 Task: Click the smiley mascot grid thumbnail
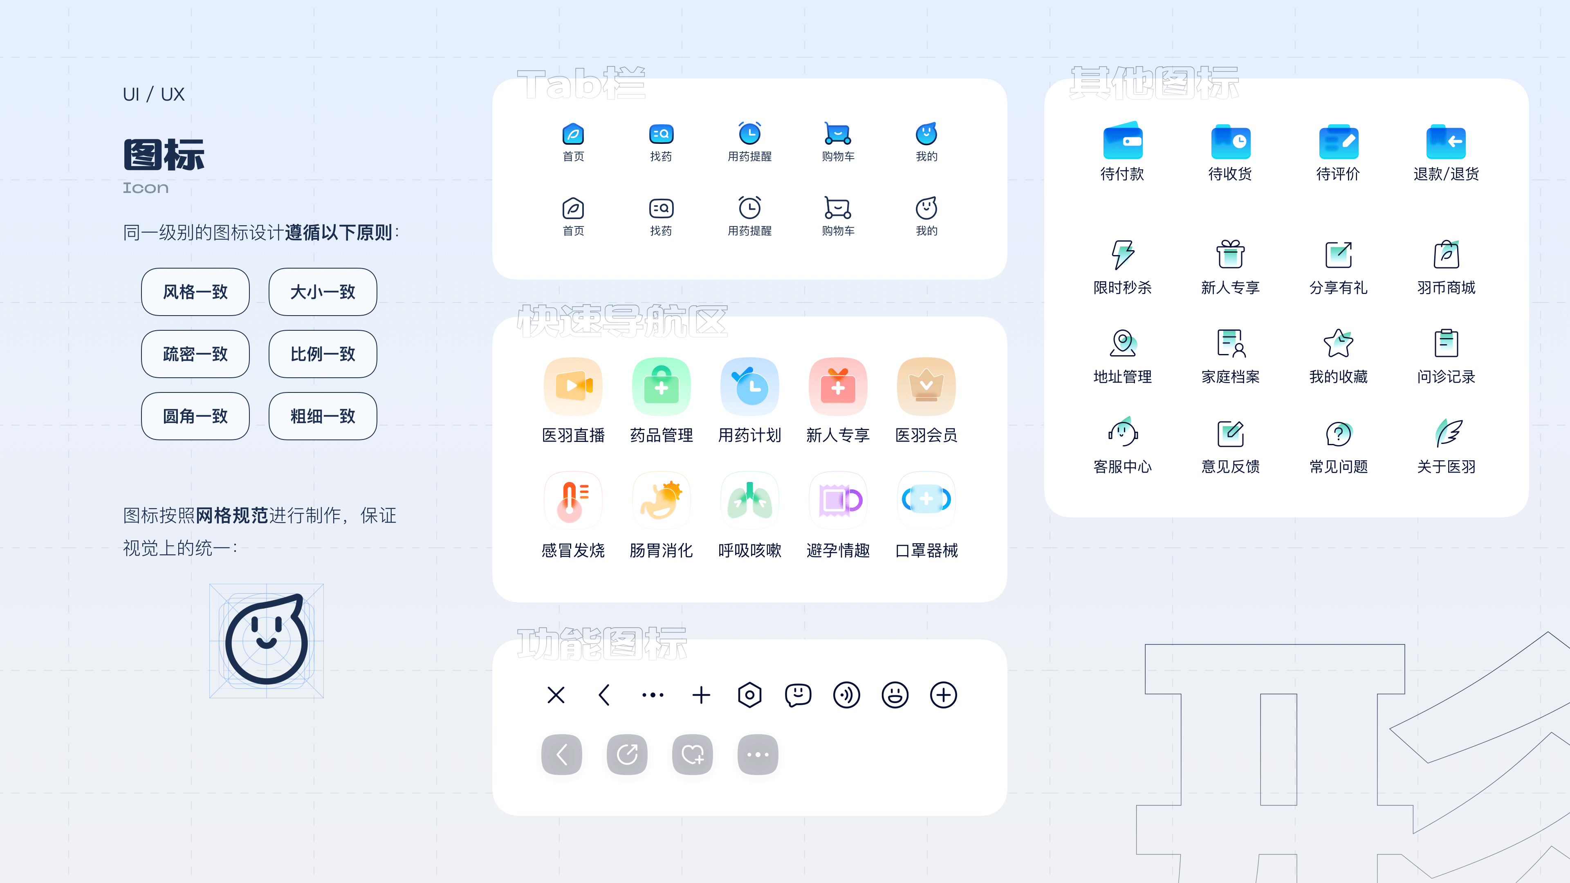pos(266,641)
